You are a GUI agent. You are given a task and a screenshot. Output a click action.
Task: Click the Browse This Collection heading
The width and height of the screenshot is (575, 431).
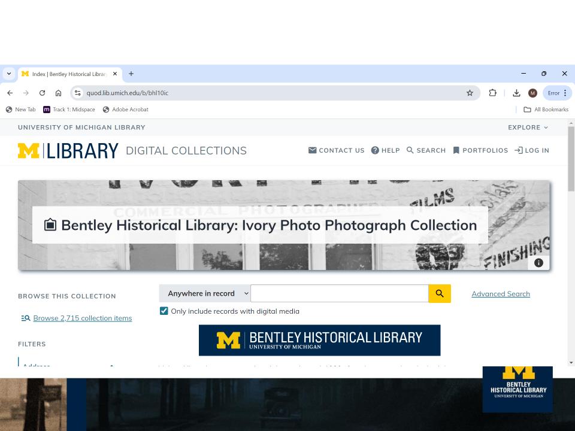[66, 296]
